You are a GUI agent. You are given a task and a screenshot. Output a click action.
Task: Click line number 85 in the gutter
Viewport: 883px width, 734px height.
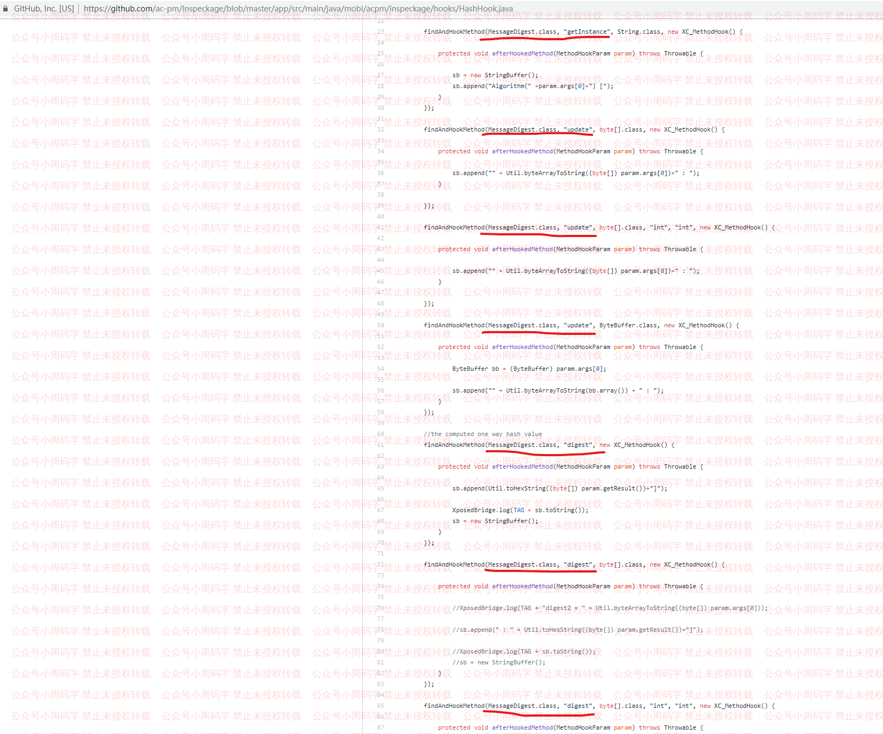click(381, 706)
